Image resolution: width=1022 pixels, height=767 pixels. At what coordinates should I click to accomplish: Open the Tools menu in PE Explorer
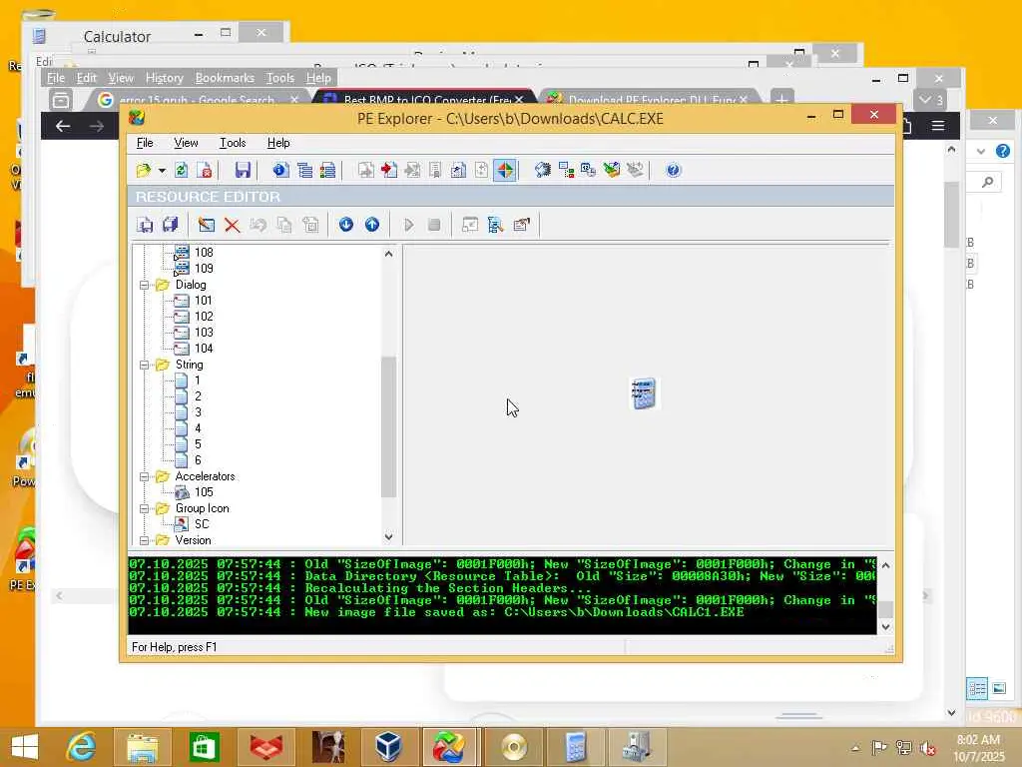tap(232, 143)
